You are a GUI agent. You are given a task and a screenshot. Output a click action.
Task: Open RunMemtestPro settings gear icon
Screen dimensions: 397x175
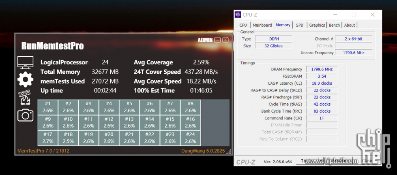coord(25,79)
